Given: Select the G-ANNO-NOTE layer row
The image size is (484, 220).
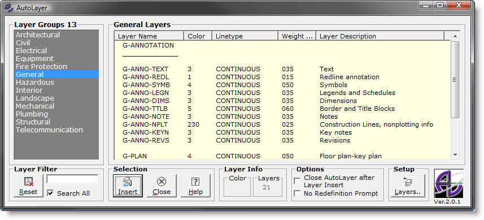Looking at the screenshot, I should pos(282,117).
